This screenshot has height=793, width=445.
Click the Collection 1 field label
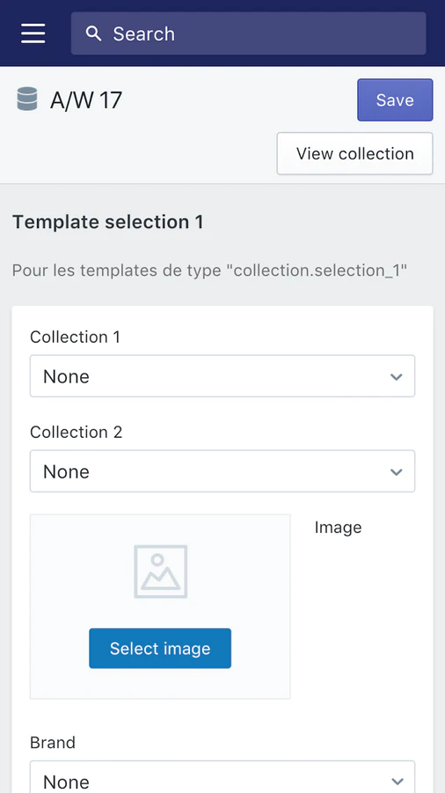[75, 337]
